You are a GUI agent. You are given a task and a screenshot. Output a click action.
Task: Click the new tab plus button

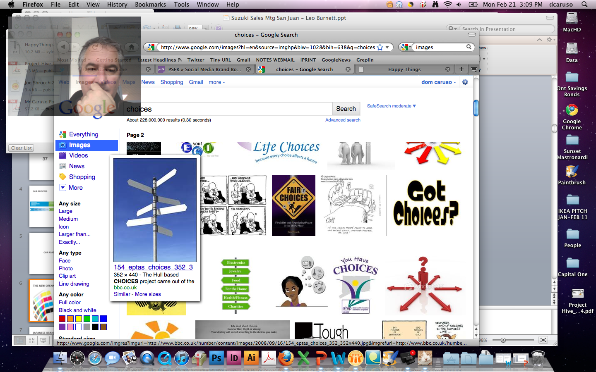461,69
